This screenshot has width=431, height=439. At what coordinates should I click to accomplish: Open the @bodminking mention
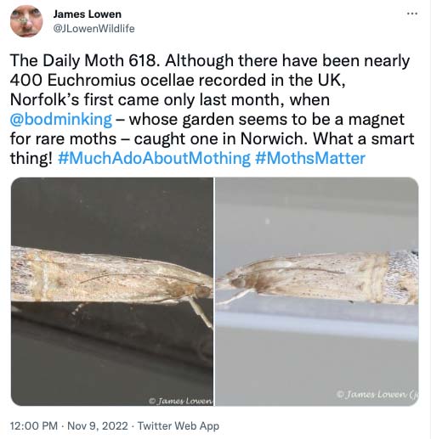coord(61,120)
